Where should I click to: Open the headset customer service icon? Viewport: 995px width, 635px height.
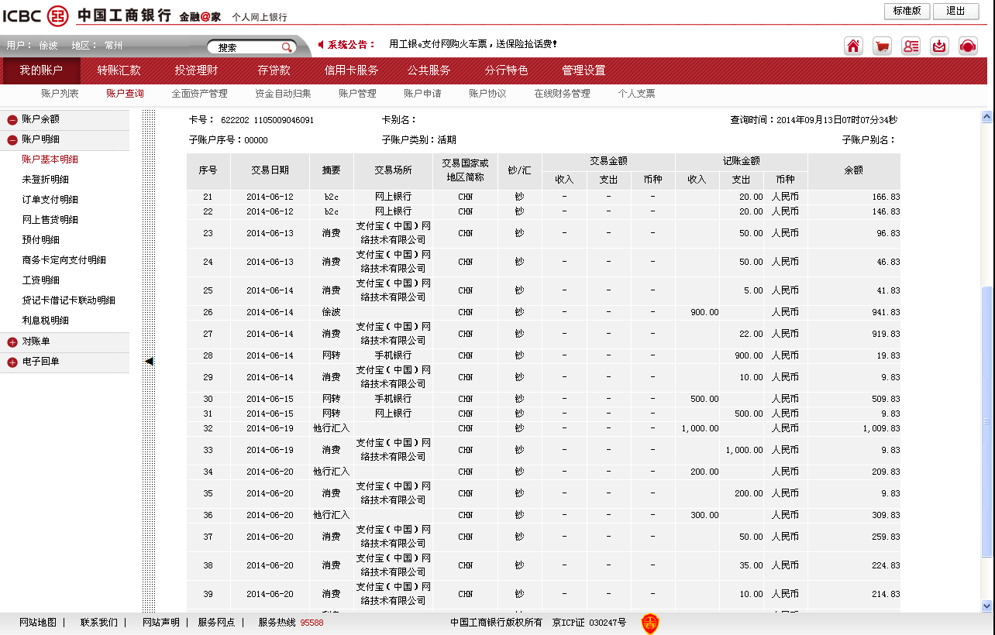968,46
